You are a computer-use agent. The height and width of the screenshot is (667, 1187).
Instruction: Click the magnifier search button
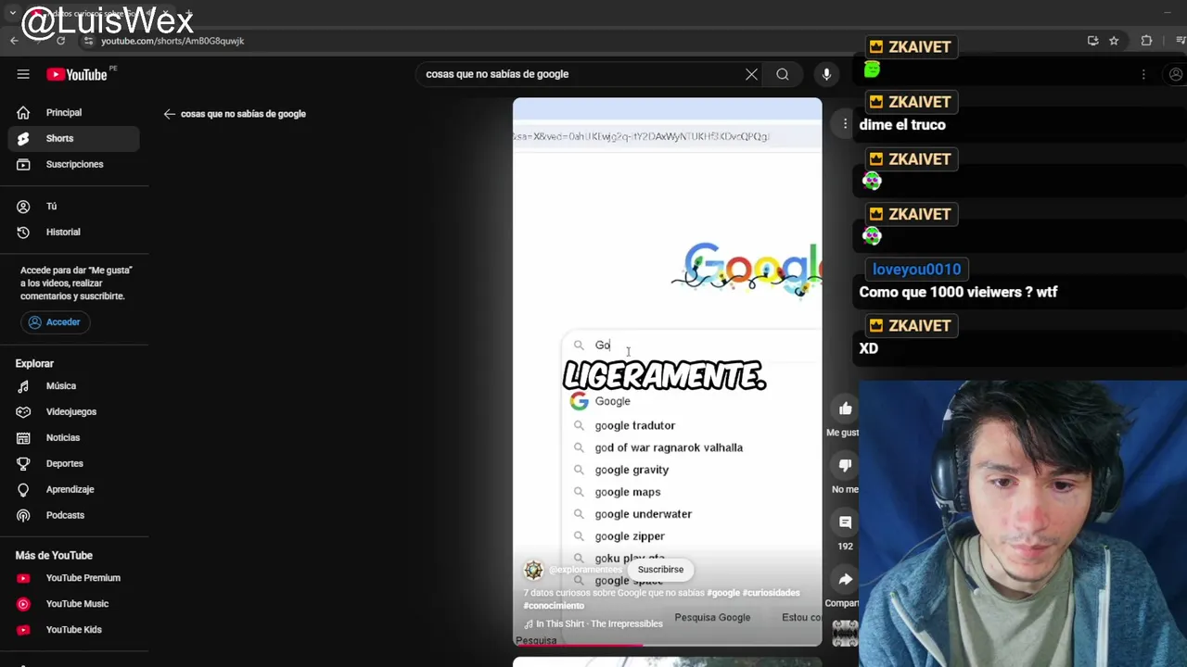coord(783,74)
